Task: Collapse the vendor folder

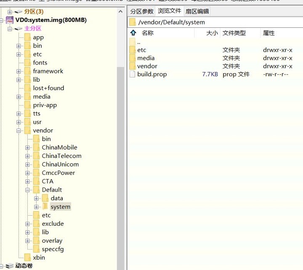Action: coord(19,131)
